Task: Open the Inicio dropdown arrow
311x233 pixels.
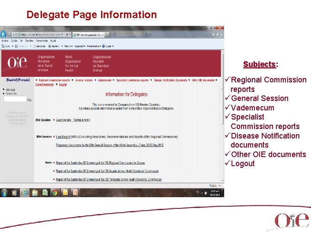Action: tap(13, 46)
